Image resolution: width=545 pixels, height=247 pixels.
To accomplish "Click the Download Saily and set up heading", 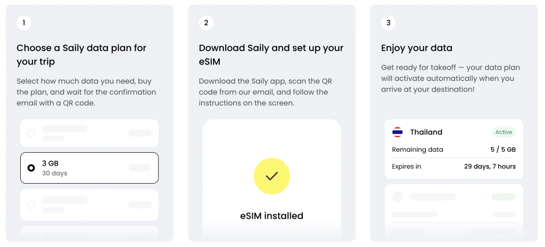I will point(271,55).
